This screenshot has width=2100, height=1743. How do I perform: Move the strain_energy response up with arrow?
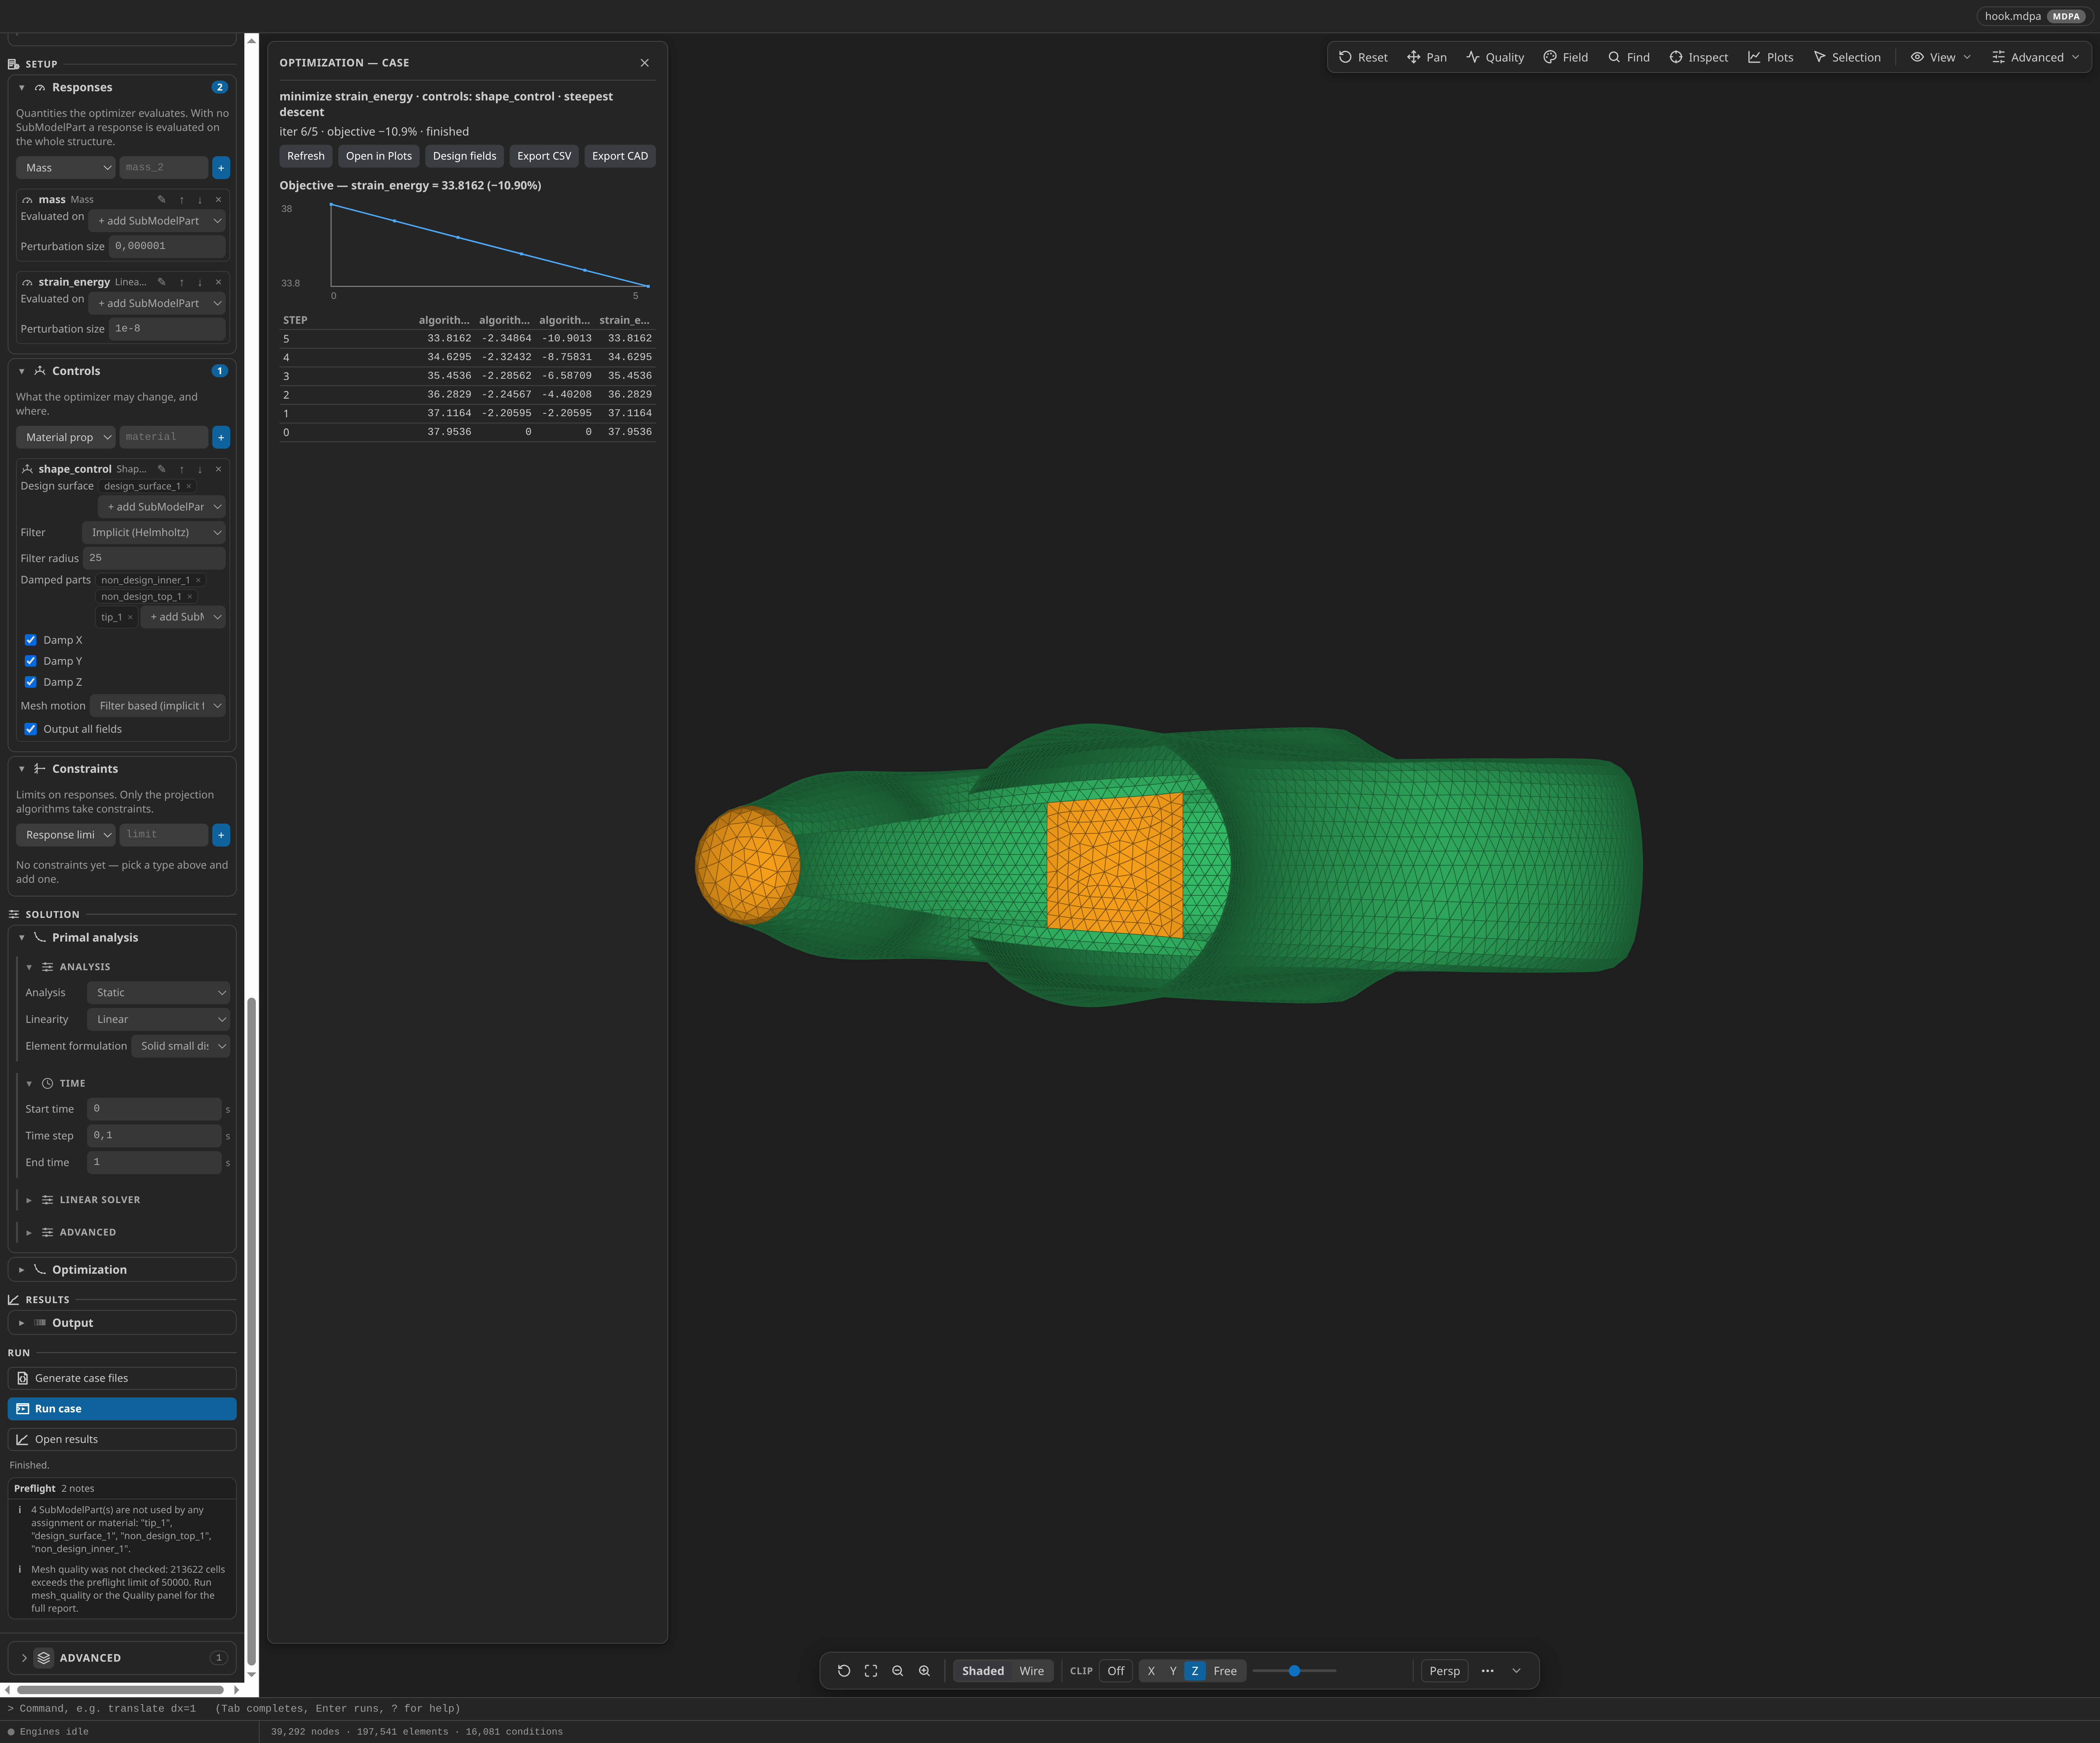(181, 282)
